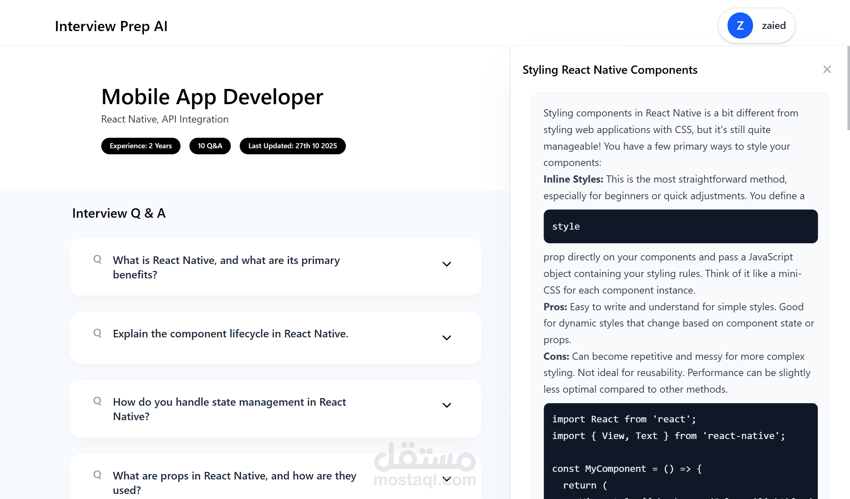This screenshot has width=850, height=499.
Task: Expand the React Native primary benefits question
Action: (447, 264)
